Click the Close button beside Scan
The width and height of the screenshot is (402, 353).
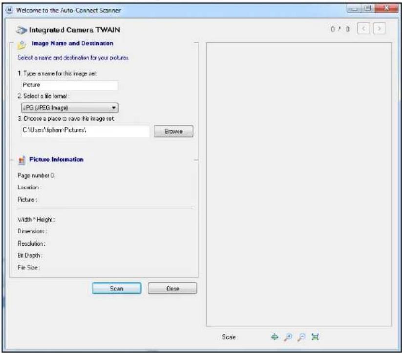[x=172, y=289]
